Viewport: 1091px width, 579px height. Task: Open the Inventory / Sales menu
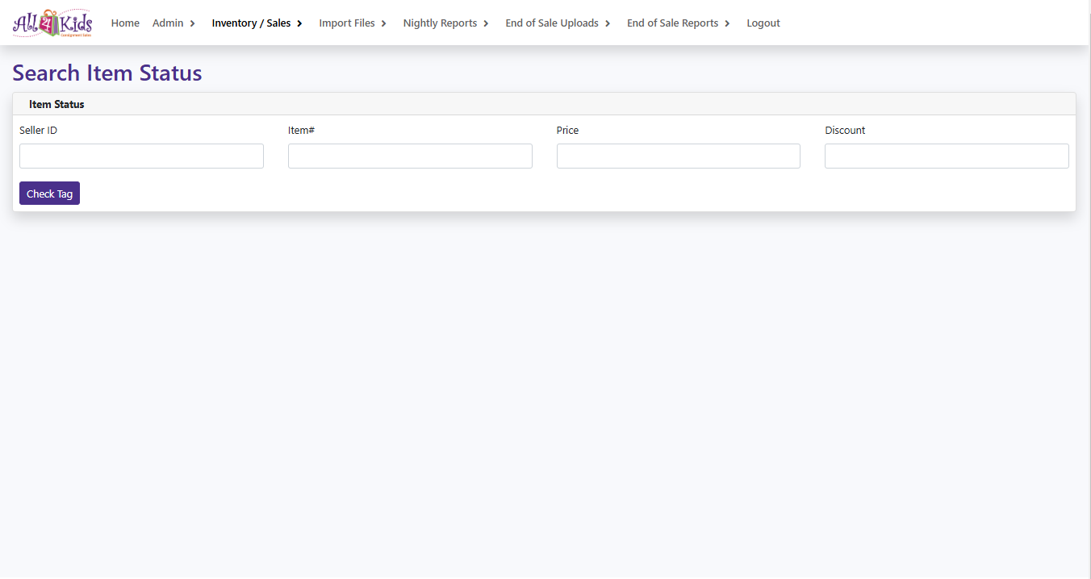tap(251, 23)
